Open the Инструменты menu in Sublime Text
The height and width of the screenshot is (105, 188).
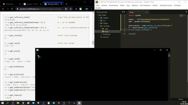point(145,5)
